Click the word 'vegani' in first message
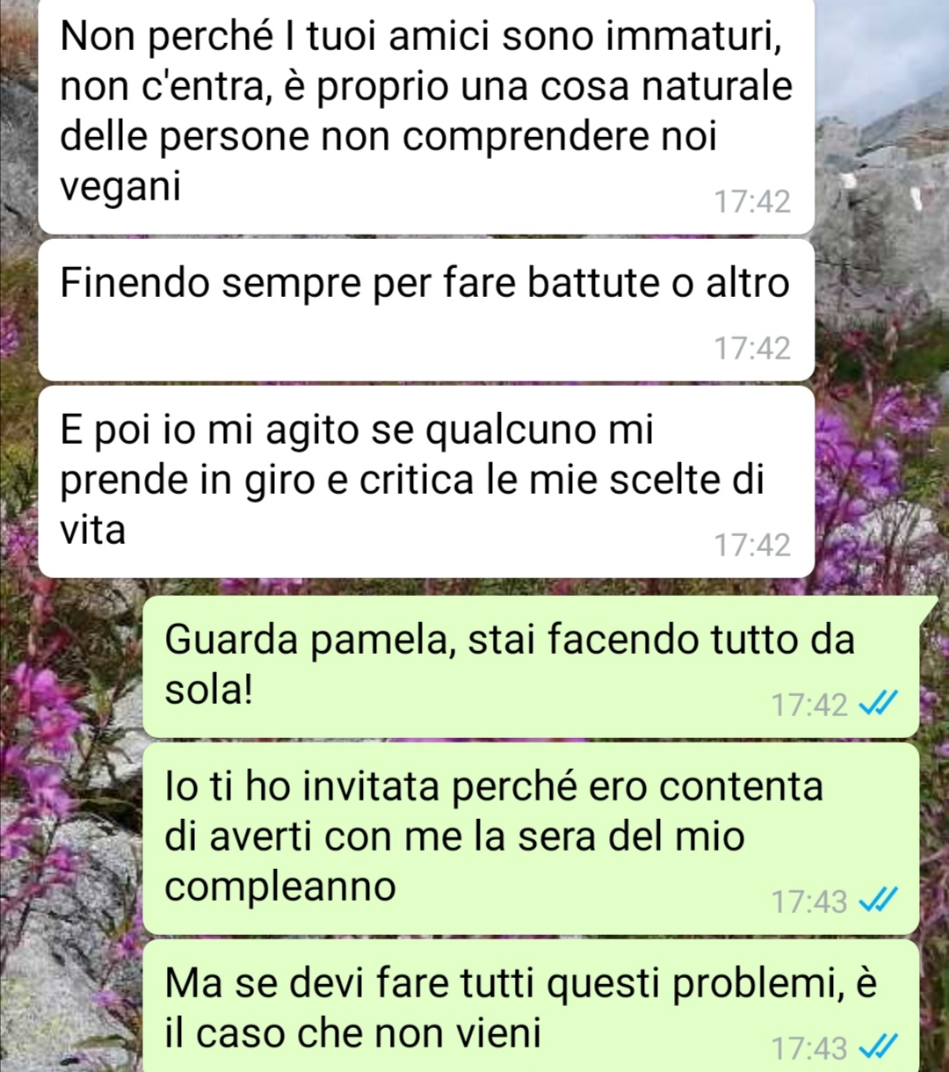Screen dimensions: 949x1072 (x=120, y=188)
